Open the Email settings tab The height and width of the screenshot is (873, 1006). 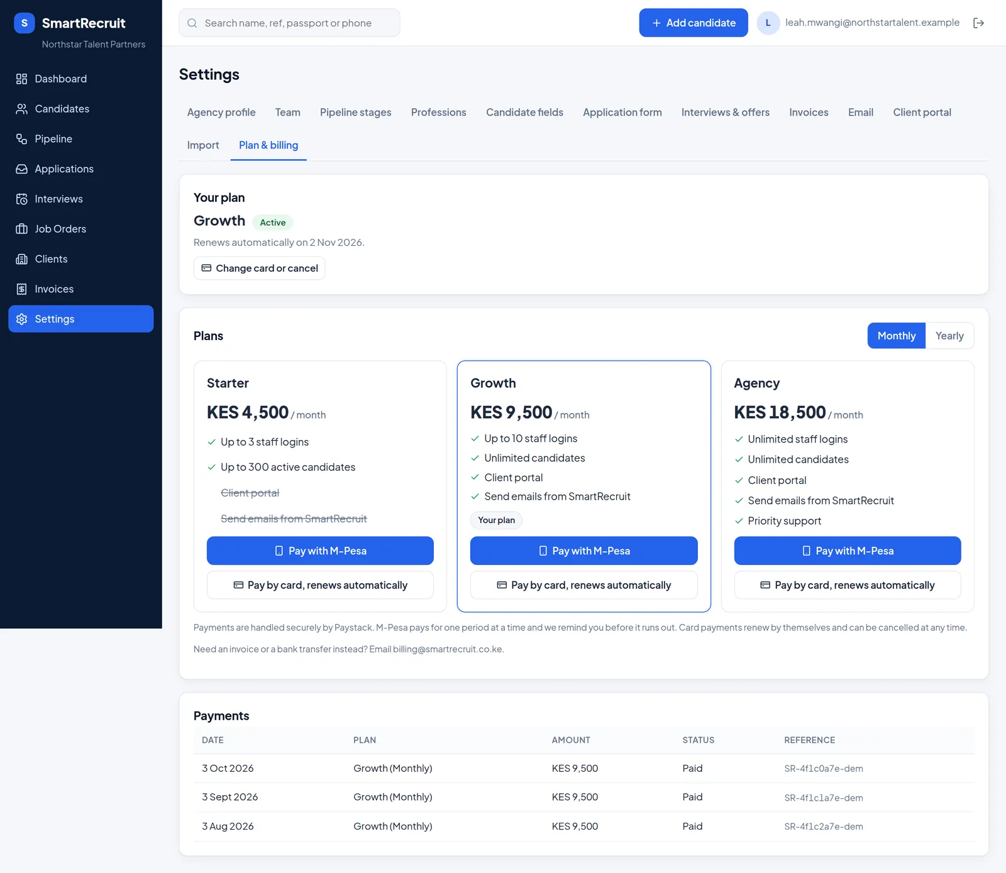click(x=860, y=113)
